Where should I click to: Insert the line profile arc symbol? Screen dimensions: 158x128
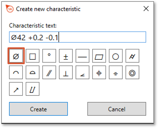(x=16, y=72)
